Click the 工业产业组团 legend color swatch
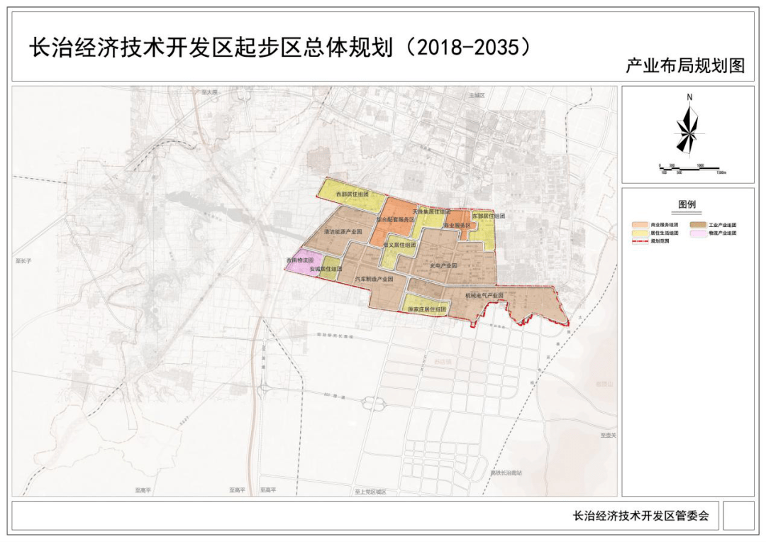 (x=697, y=225)
